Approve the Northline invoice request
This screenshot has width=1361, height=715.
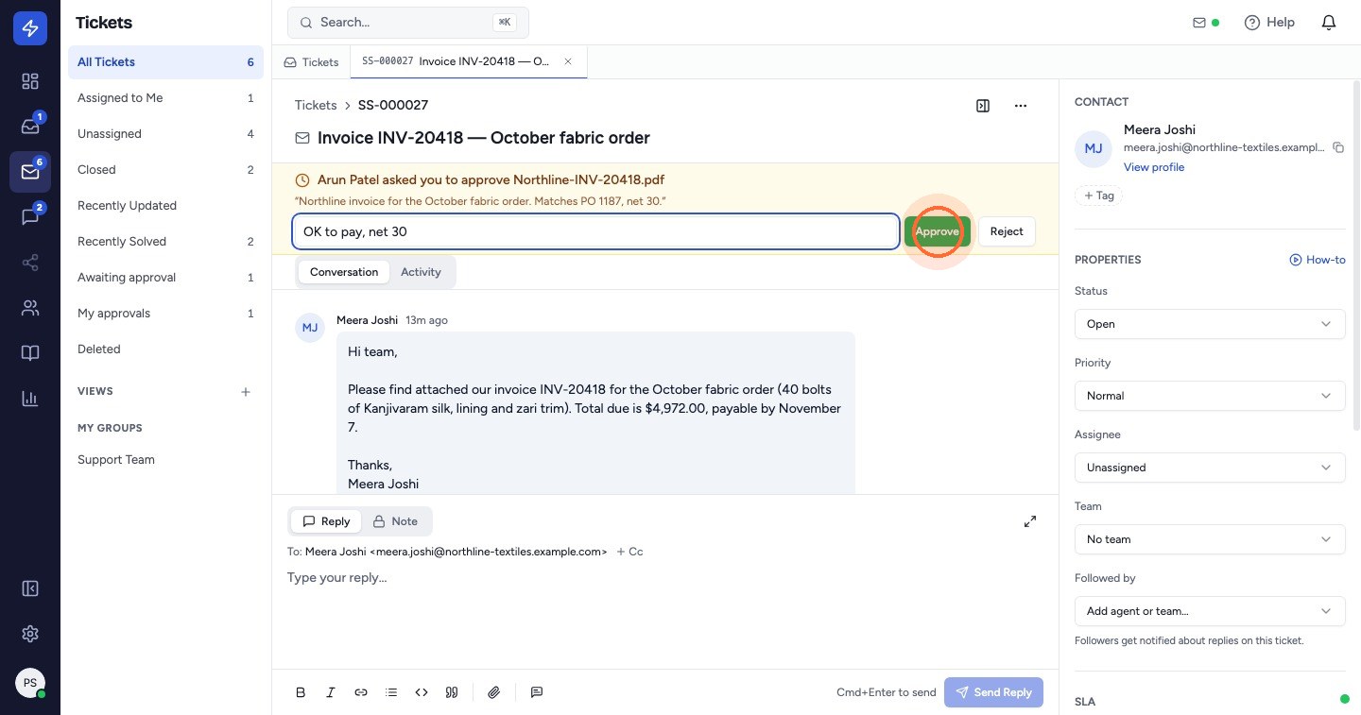[938, 231]
